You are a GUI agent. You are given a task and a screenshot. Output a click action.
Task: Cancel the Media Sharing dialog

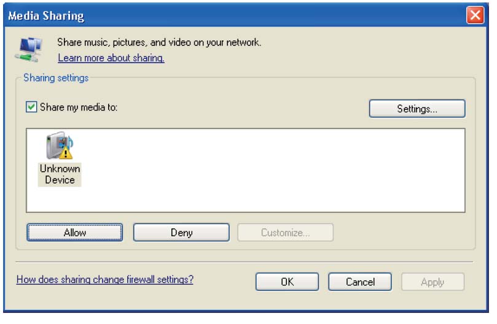point(360,282)
